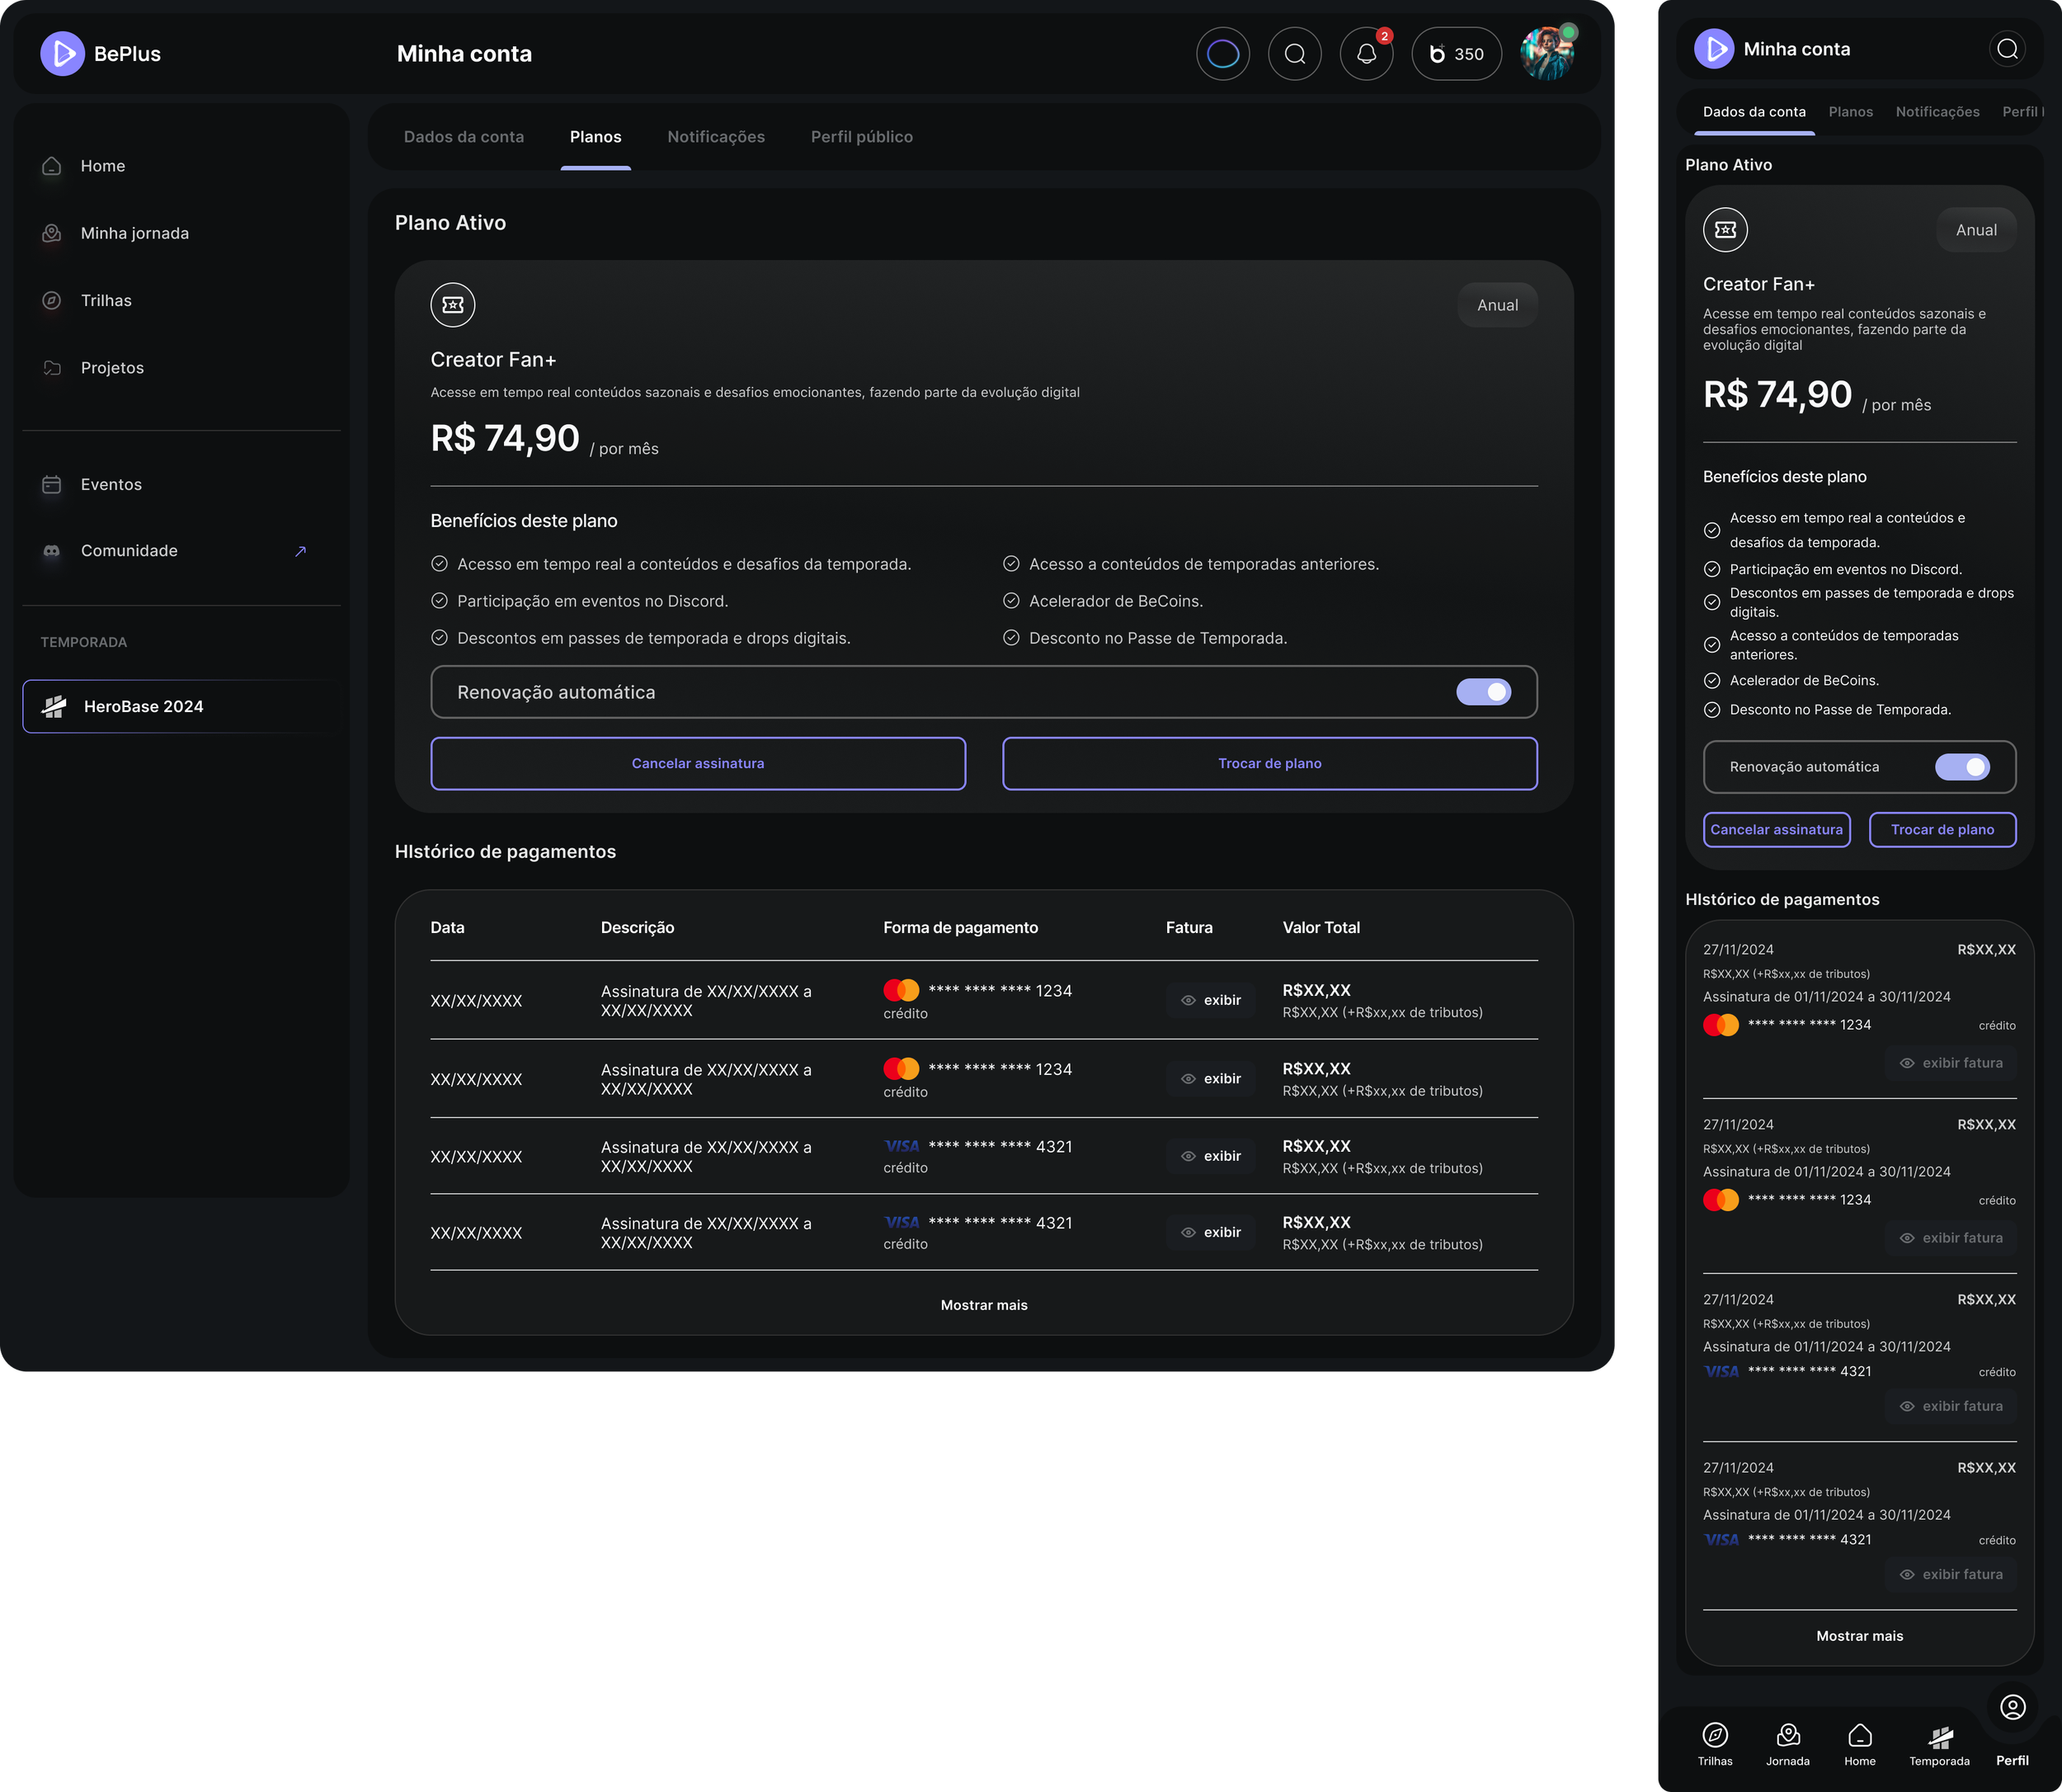Tap Perfil in mobile bottom navigation
Image resolution: width=2062 pixels, height=1792 pixels.
[2012, 1730]
